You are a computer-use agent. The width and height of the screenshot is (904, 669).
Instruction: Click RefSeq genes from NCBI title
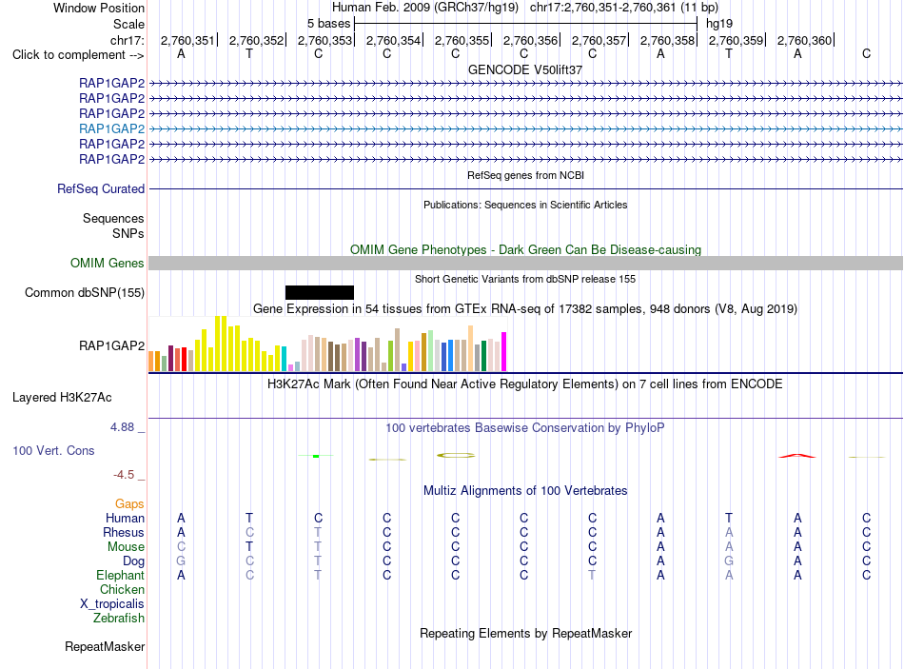[526, 175]
